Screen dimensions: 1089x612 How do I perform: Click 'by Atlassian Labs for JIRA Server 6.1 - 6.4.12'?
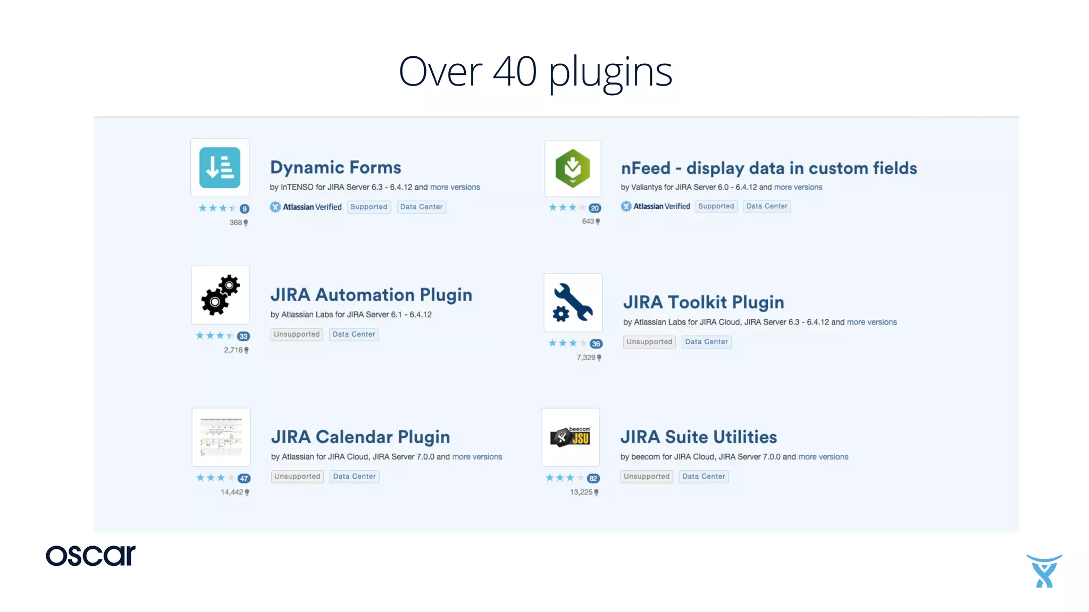click(x=351, y=314)
